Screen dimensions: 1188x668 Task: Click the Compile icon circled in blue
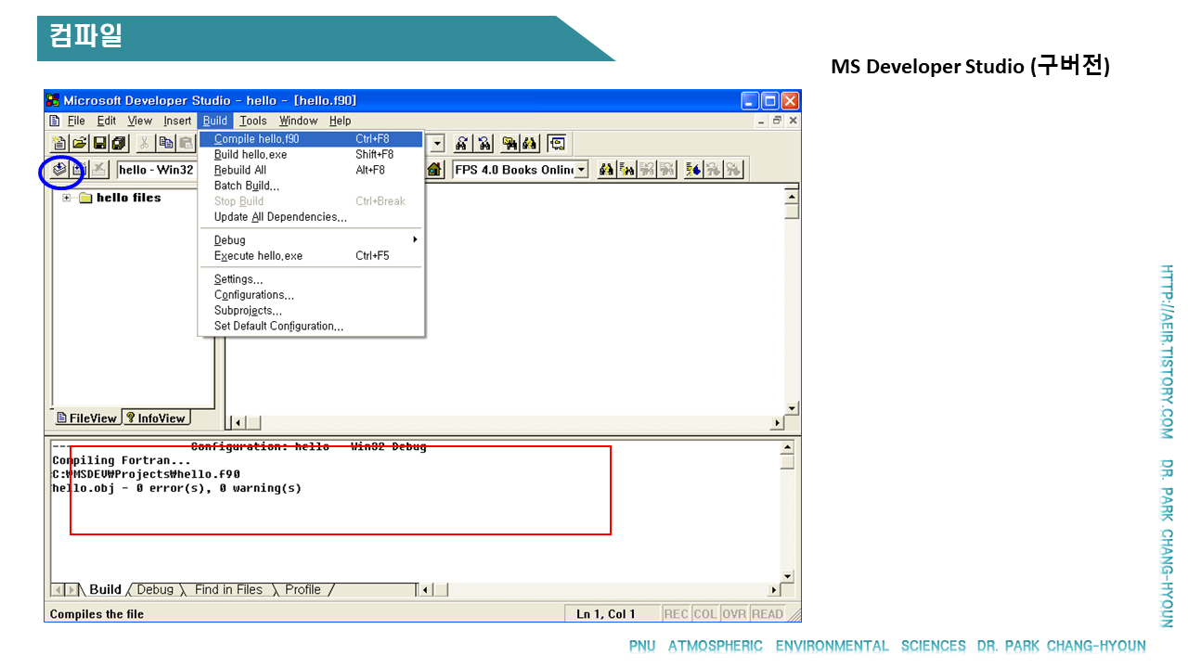[59, 170]
